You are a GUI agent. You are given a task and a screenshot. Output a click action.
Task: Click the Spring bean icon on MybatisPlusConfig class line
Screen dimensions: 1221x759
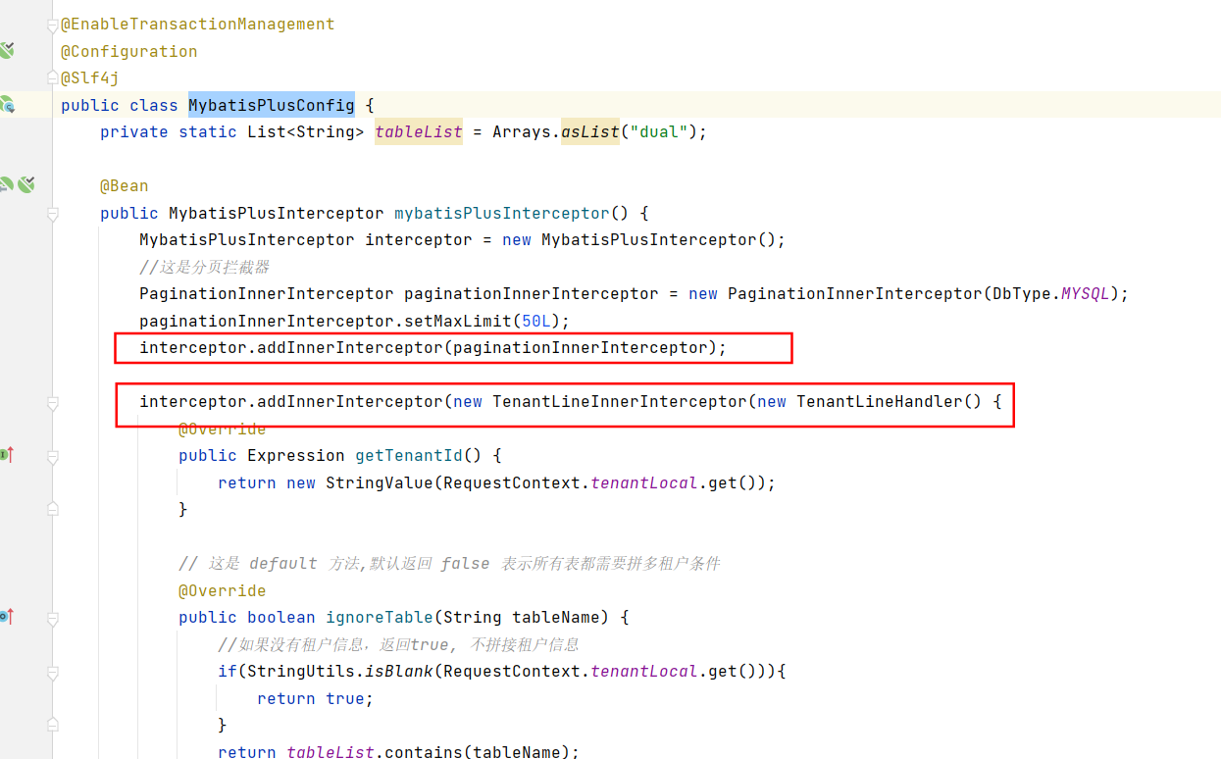[7, 104]
